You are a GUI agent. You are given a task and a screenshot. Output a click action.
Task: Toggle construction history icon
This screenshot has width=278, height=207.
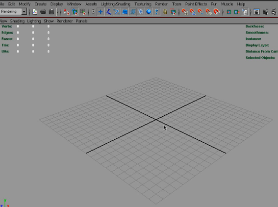245,12
